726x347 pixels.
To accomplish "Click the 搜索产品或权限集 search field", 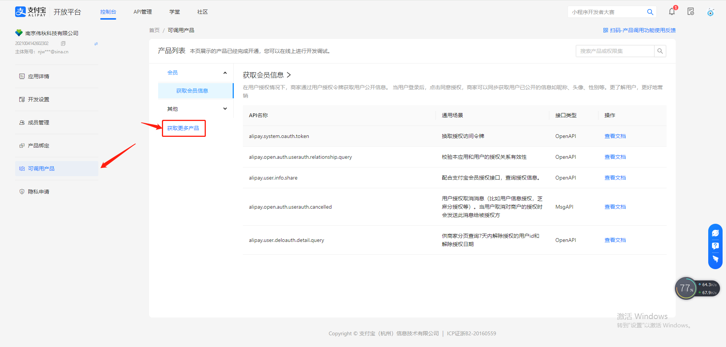I will coord(615,51).
